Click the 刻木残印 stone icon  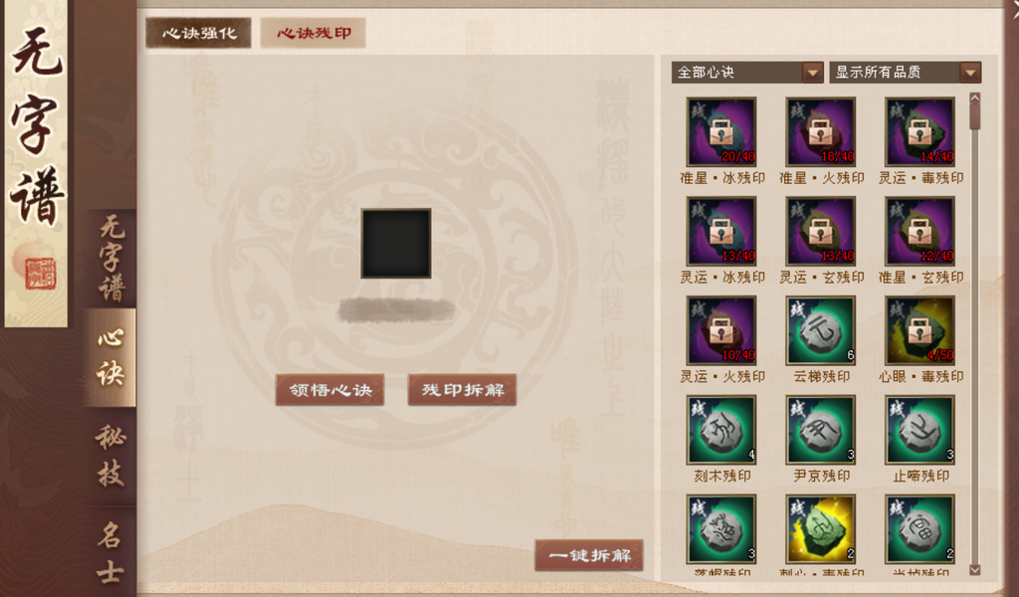(721, 430)
